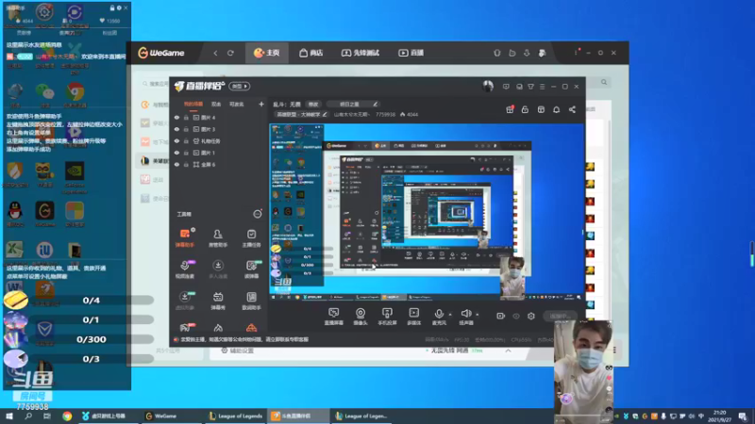The height and width of the screenshot is (424, 755).
Task: Add screen capture source in bottom bar
Action: click(334, 317)
